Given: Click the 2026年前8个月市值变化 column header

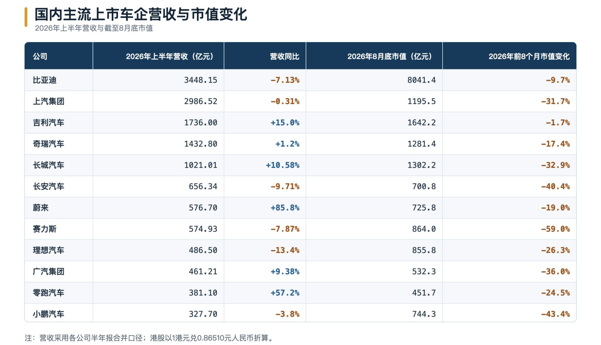Looking at the screenshot, I should pos(529,56).
